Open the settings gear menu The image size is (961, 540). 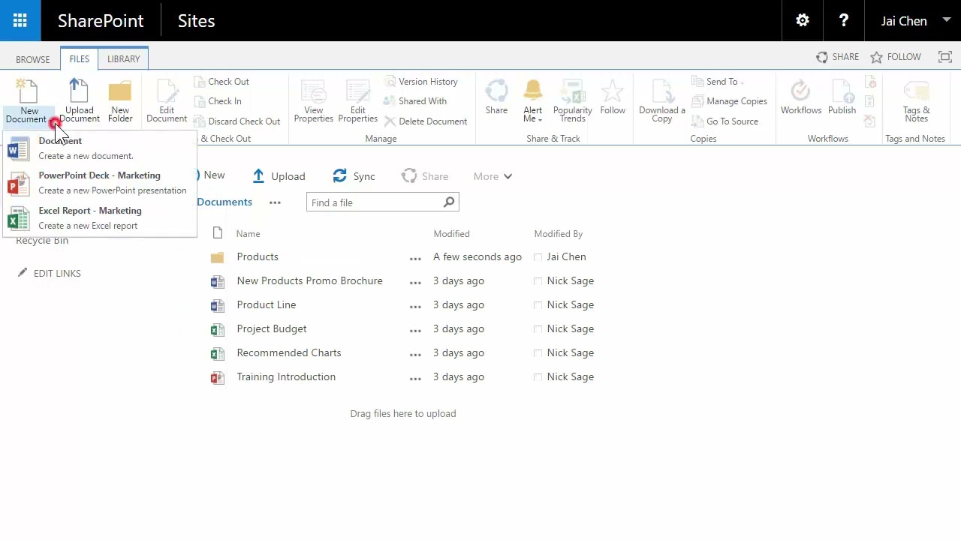pyautogui.click(x=803, y=20)
